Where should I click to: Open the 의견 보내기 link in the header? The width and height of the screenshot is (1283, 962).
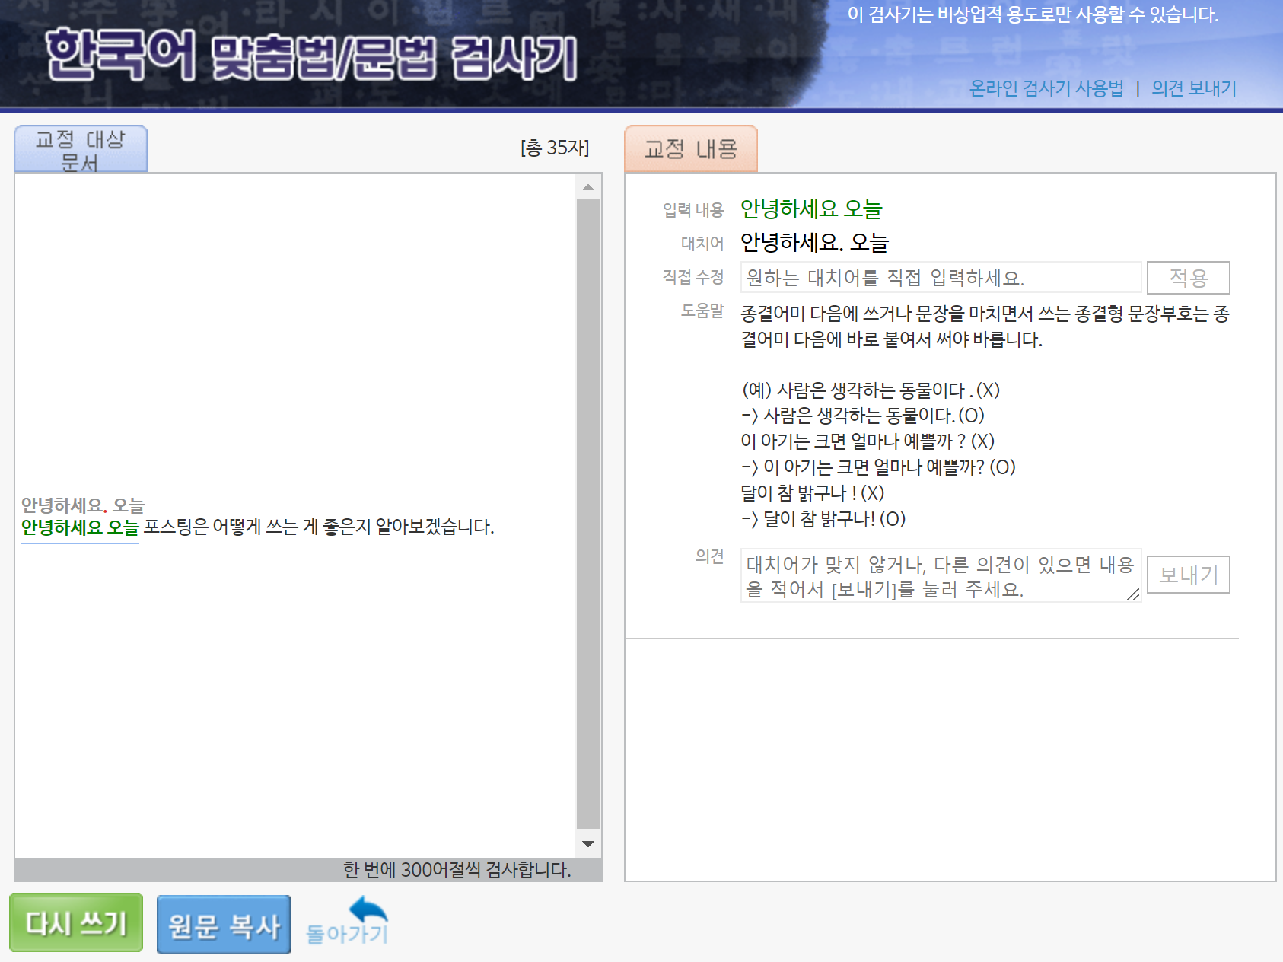point(1193,88)
